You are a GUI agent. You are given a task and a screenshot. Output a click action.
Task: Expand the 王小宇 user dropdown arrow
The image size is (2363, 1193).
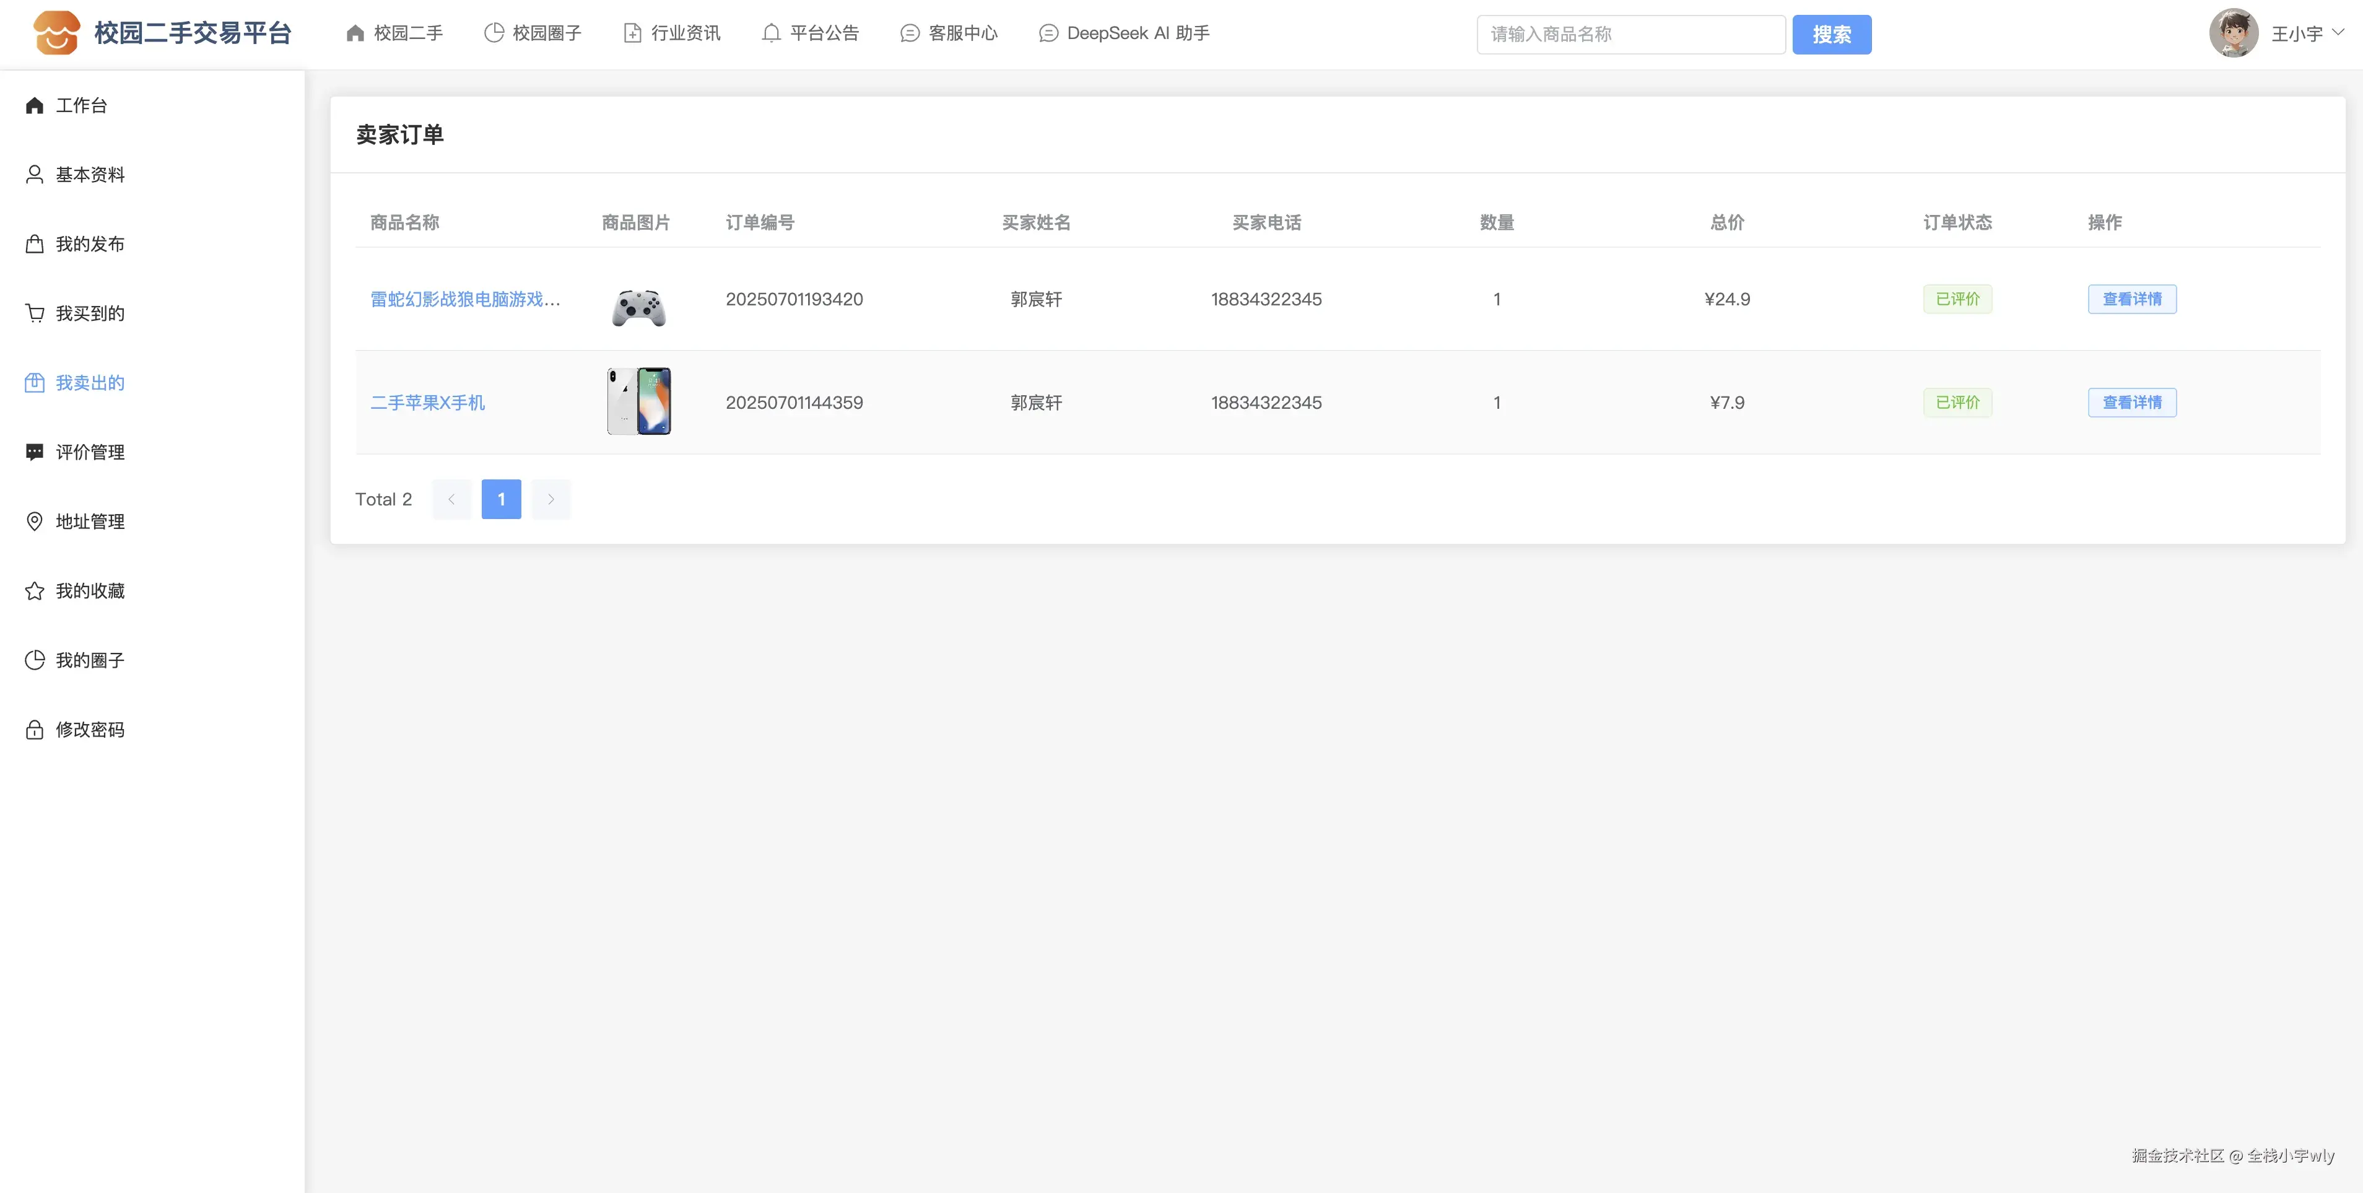(2338, 32)
